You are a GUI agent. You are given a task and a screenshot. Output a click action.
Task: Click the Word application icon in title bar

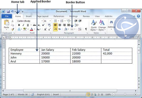point(3,12)
